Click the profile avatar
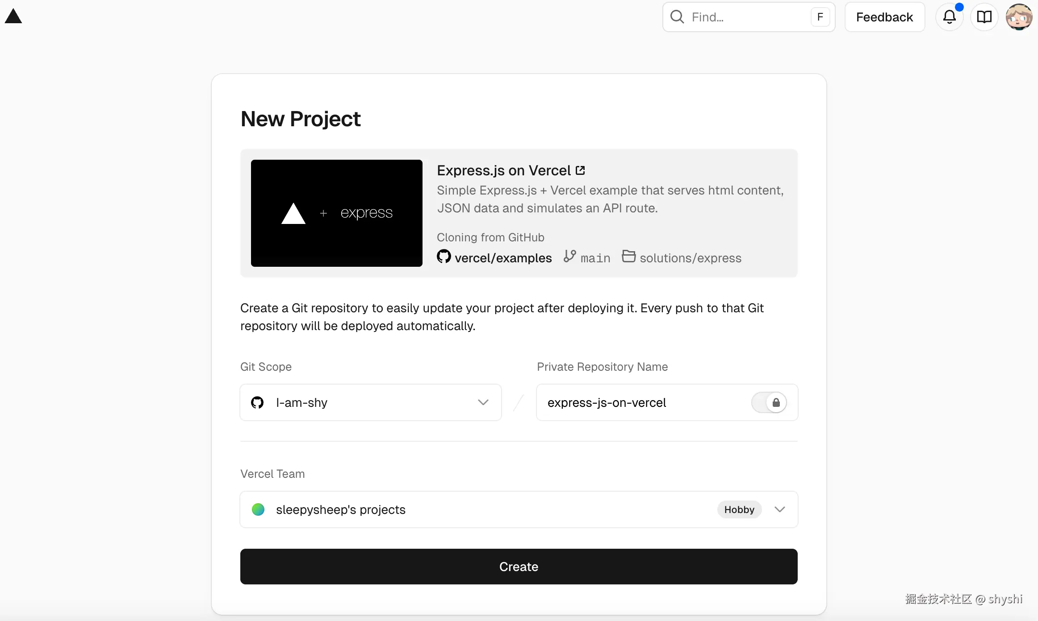The height and width of the screenshot is (621, 1038). [1019, 17]
